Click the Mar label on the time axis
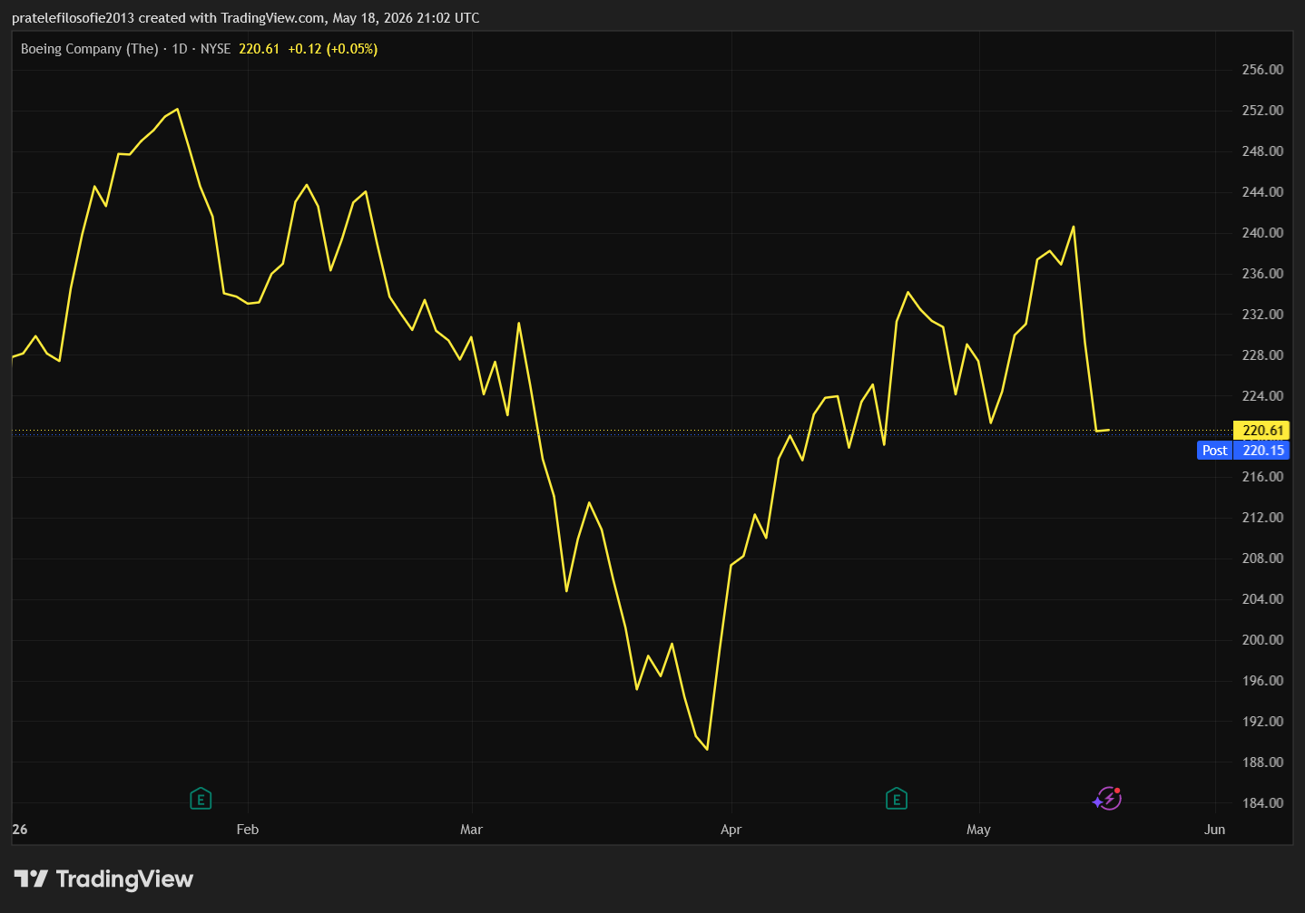1305x913 pixels. point(472,830)
